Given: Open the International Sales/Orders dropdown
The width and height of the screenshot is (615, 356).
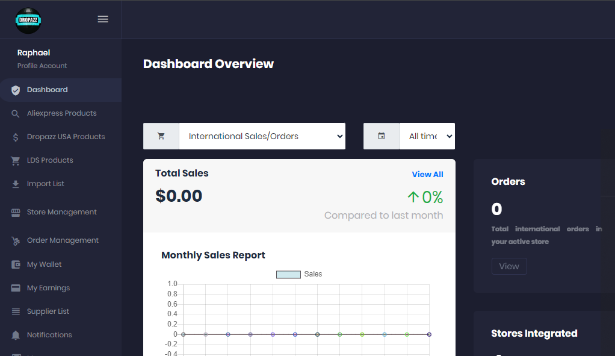Looking at the screenshot, I should point(262,136).
